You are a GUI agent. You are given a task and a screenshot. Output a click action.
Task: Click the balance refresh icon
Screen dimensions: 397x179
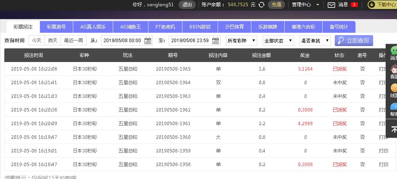262,5
